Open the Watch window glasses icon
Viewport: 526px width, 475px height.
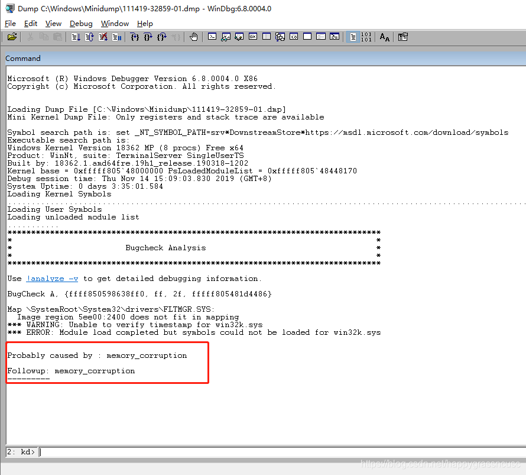[226, 37]
